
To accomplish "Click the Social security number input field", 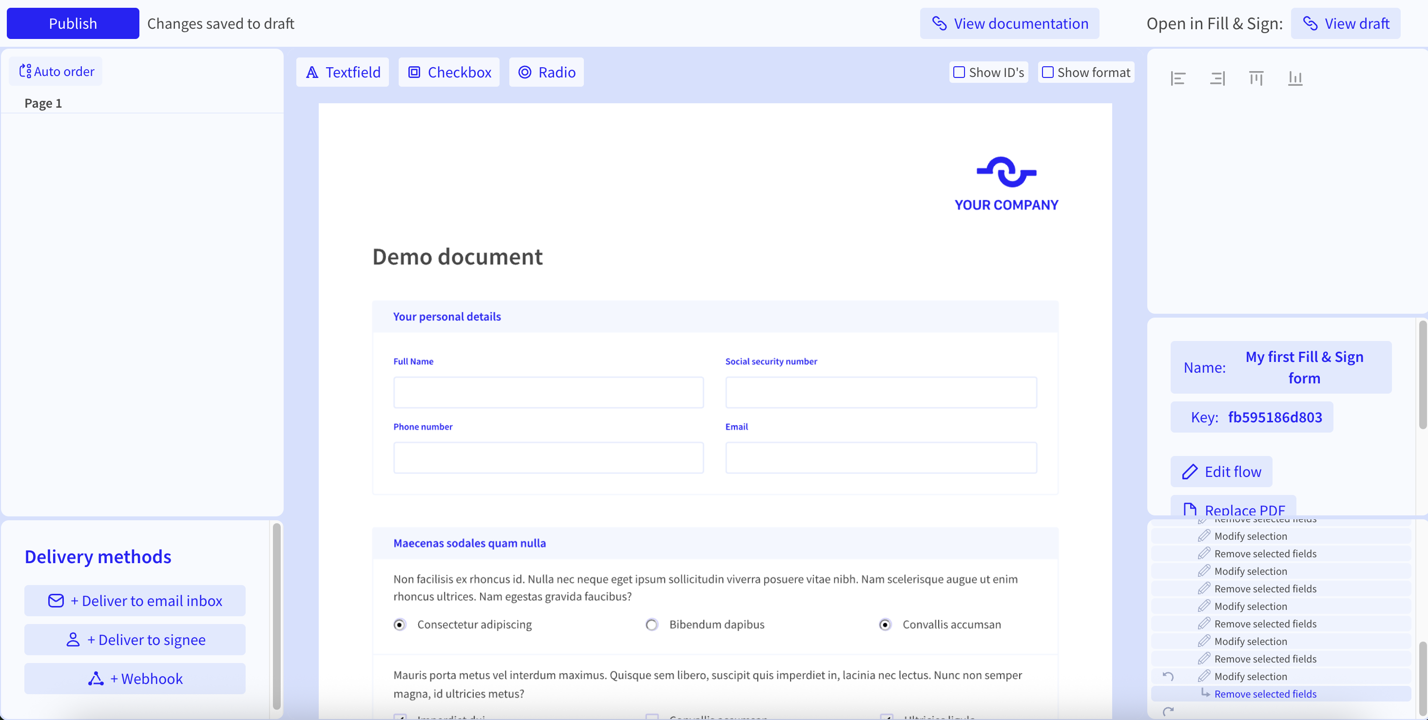I will (x=881, y=393).
